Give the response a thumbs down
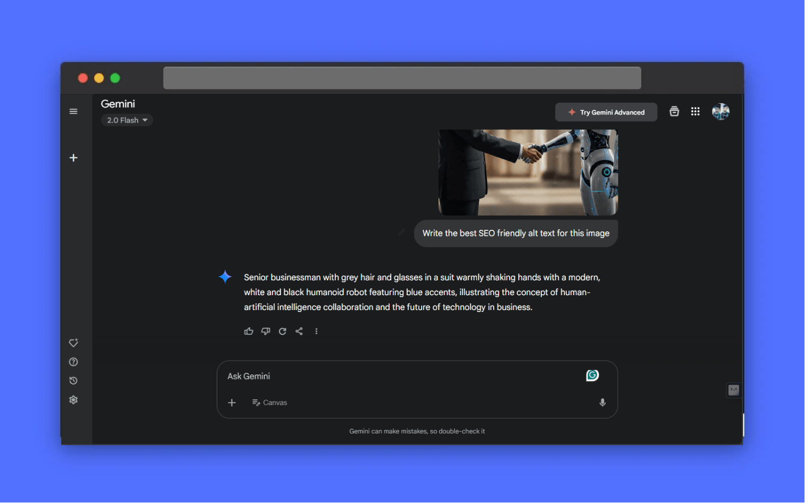This screenshot has width=805, height=503. (266, 331)
